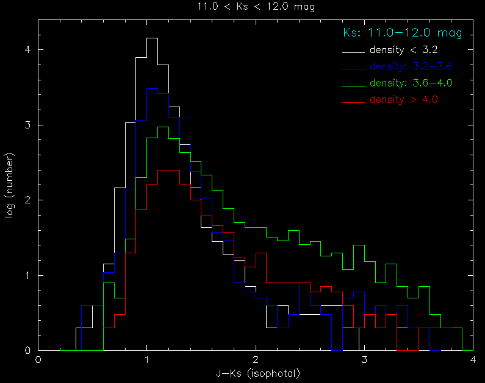Select x-axis tick label "2"
Screen dimensions: 485x383
(x=256, y=360)
